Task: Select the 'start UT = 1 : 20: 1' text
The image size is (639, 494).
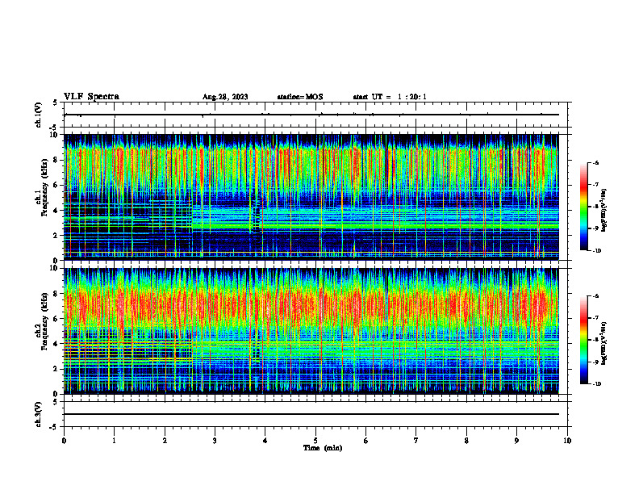Action: (x=390, y=97)
